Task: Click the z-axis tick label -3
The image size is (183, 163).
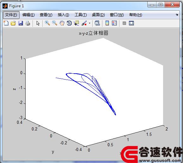Action: pyautogui.click(x=21, y=118)
